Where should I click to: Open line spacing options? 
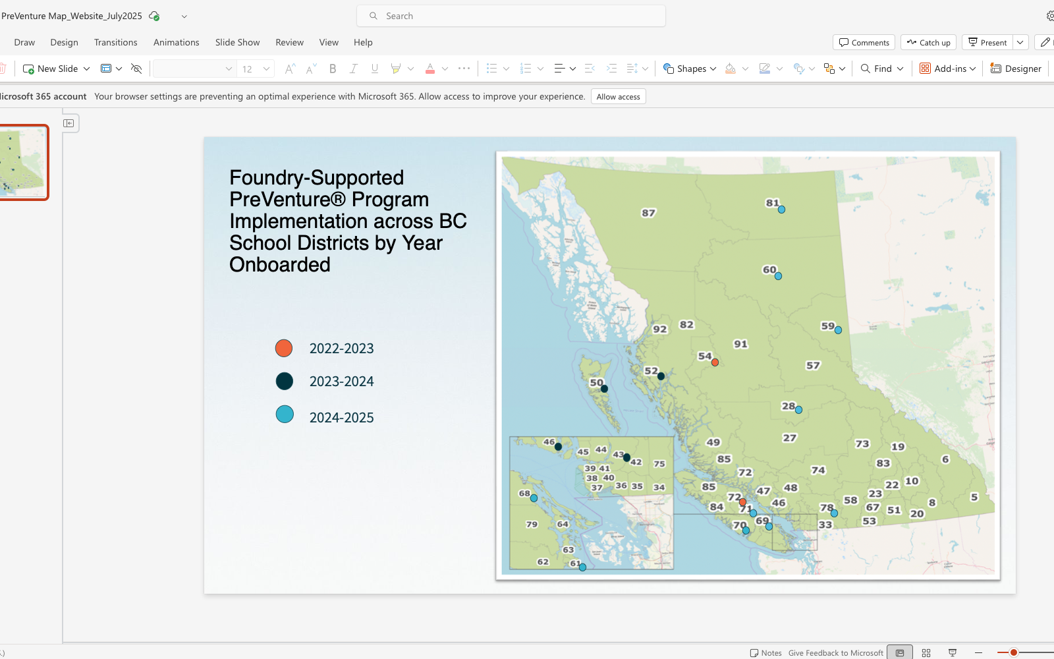637,69
